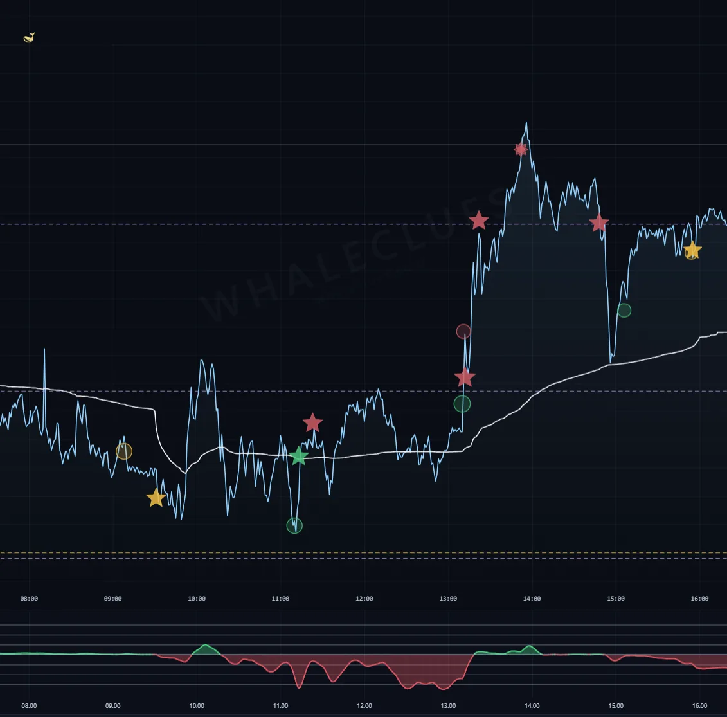Viewport: 727px width, 717px height.
Task: Select the yellow star marker near 09:30
Action: click(156, 498)
